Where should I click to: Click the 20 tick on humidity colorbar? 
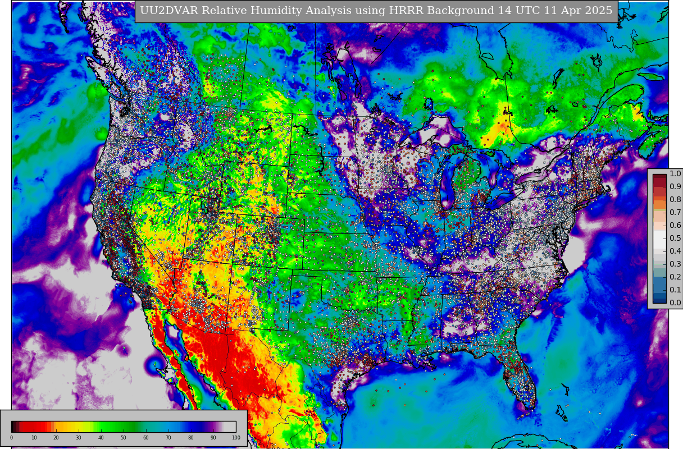coord(56,438)
